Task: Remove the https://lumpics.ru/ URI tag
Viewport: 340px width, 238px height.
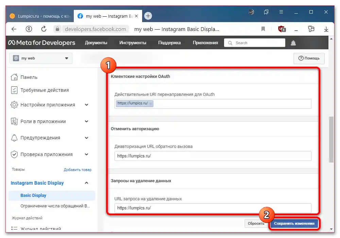Action: (151, 104)
